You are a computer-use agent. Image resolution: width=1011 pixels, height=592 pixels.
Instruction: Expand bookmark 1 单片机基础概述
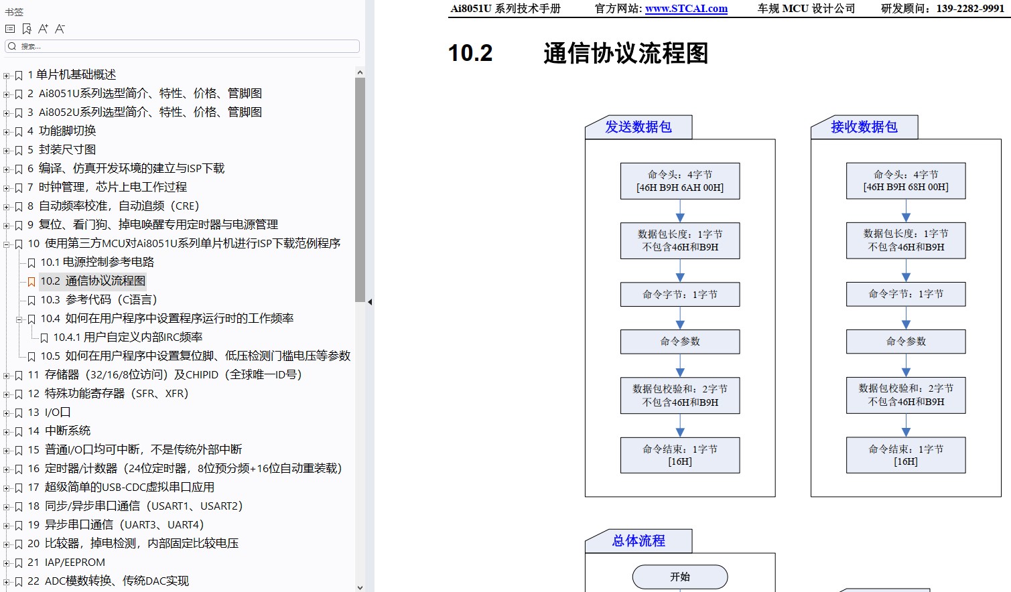pyautogui.click(x=7, y=76)
